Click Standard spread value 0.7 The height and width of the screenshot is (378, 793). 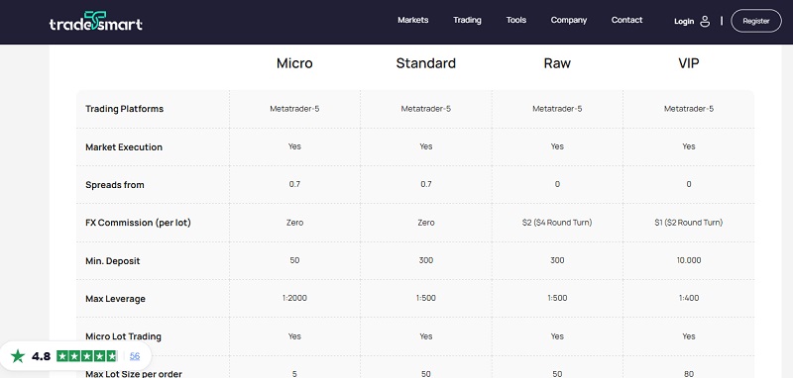pyautogui.click(x=426, y=184)
